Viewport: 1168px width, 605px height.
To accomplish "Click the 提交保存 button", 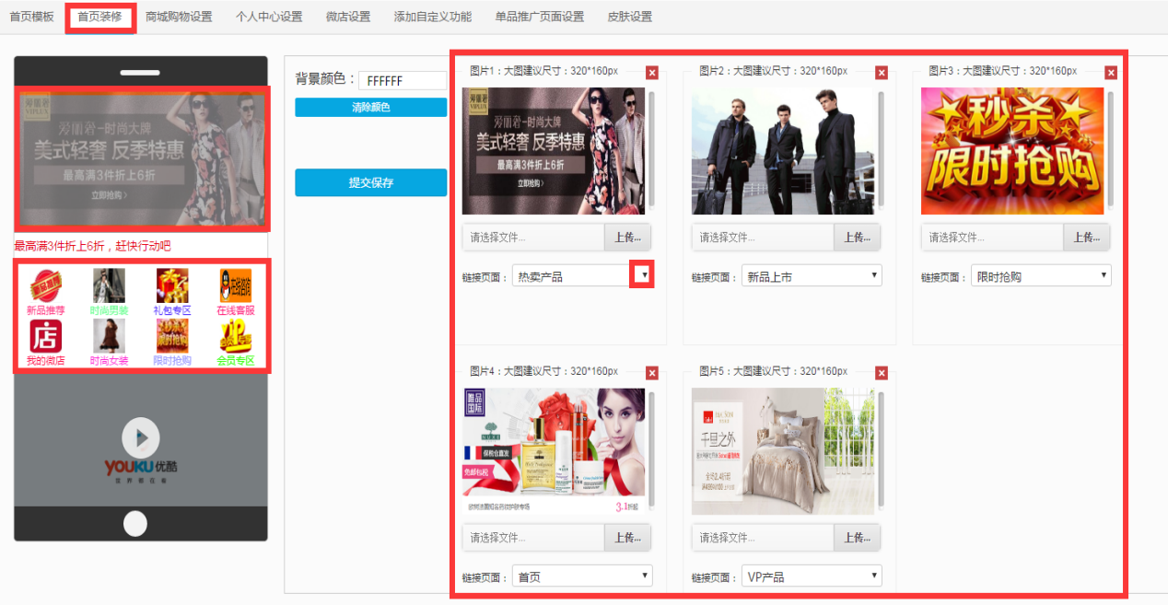I will 370,182.
